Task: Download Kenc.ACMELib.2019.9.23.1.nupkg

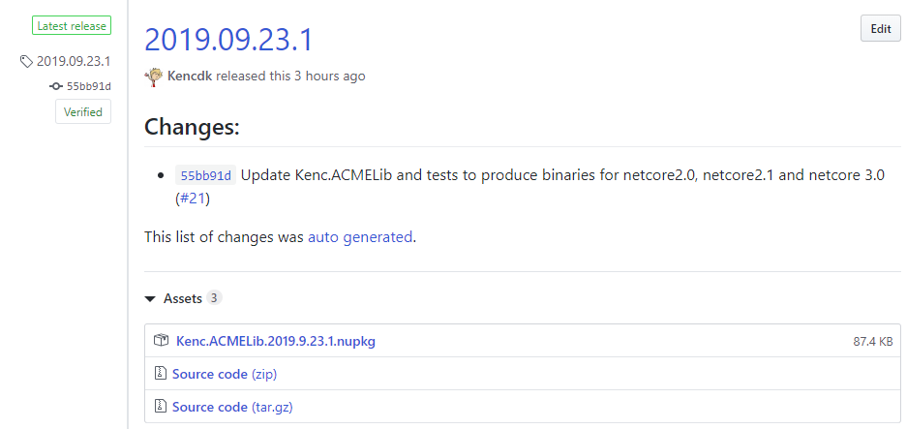Action: click(x=275, y=341)
